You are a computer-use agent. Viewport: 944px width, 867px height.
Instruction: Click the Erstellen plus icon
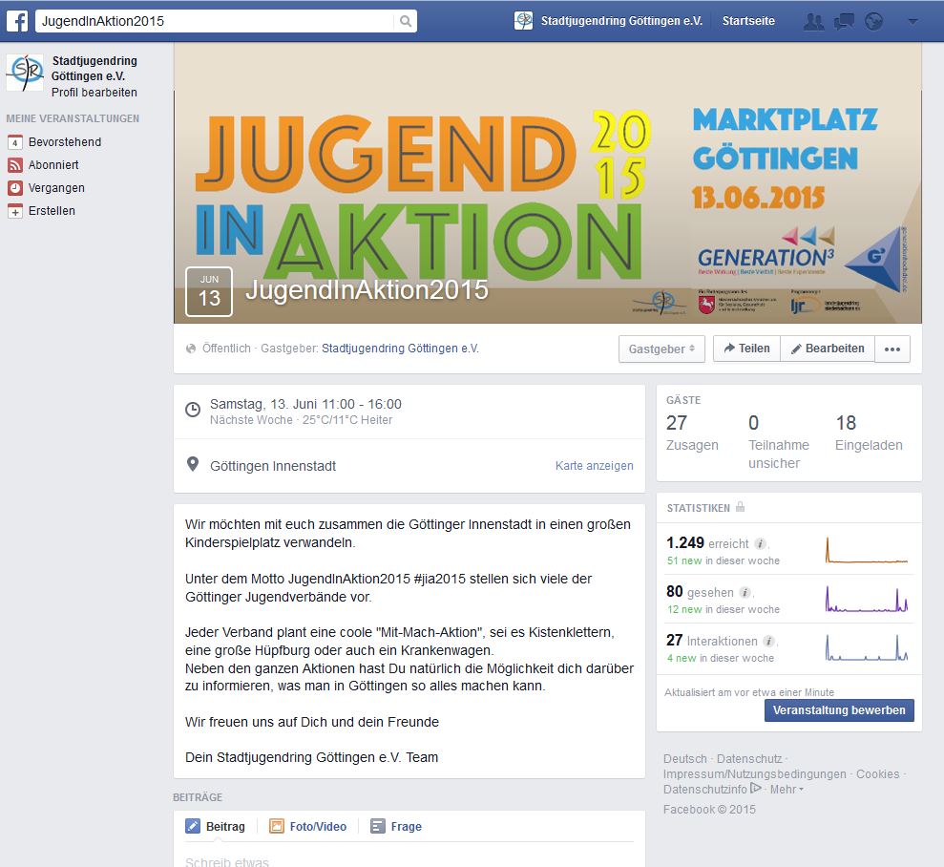(15, 211)
